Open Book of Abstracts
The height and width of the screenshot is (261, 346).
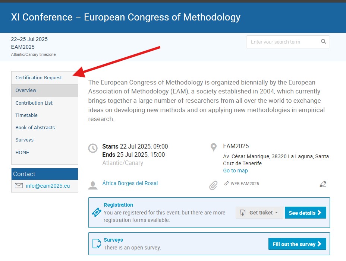pyautogui.click(x=35, y=128)
